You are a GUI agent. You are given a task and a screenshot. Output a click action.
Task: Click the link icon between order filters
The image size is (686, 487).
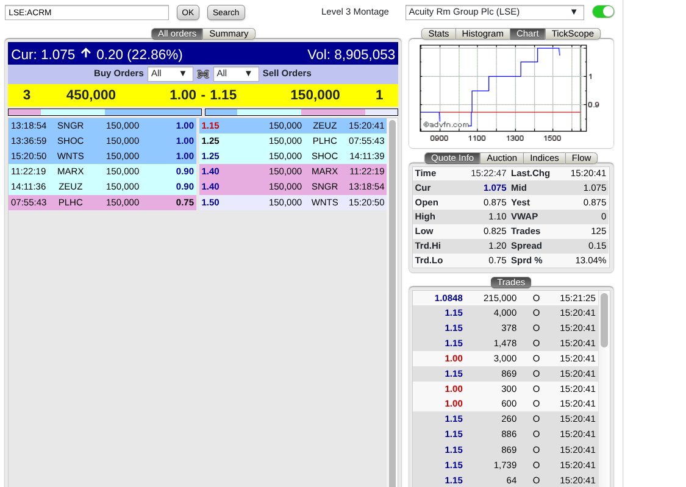203,74
